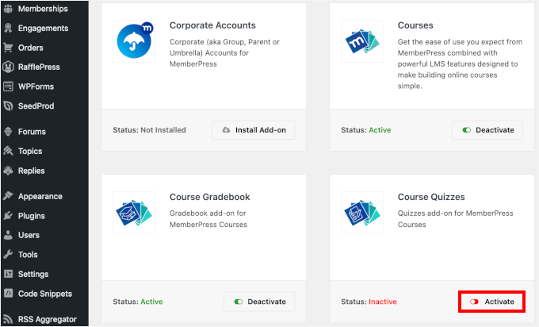Click the WPForms sidebar icon
The width and height of the screenshot is (539, 327).
click(x=8, y=86)
